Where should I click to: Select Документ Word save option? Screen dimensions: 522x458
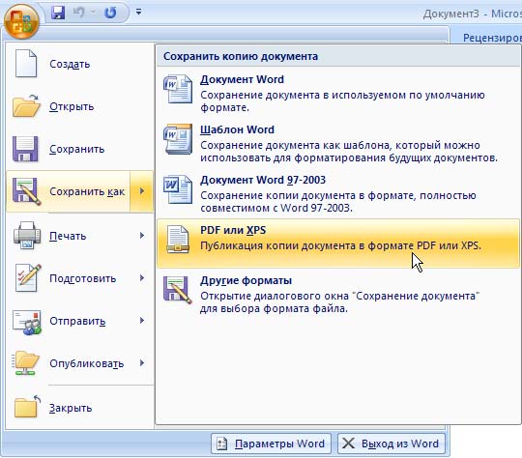(338, 93)
